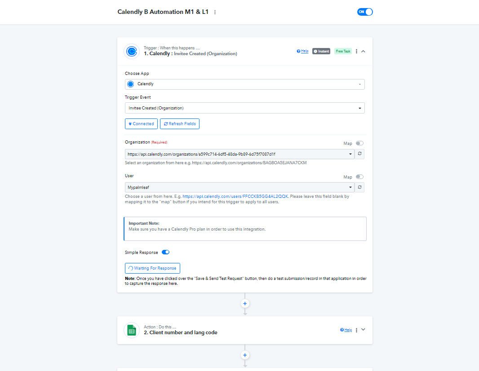Click the Important Note box

(245, 229)
